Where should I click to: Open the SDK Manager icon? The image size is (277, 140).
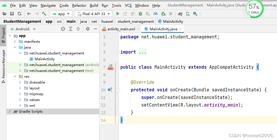click(x=195, y=14)
